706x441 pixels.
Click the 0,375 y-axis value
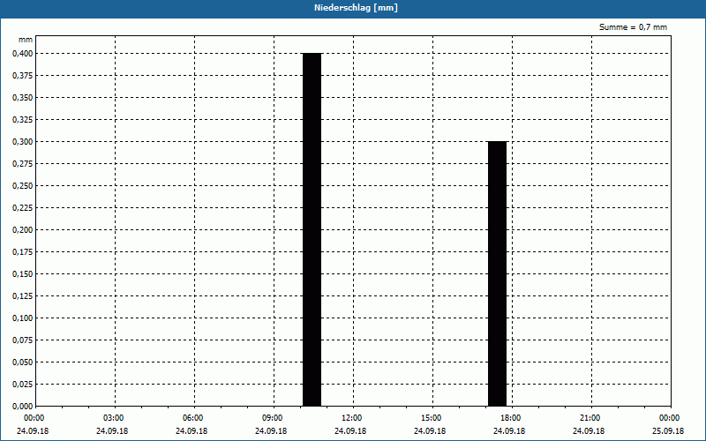tap(23, 76)
